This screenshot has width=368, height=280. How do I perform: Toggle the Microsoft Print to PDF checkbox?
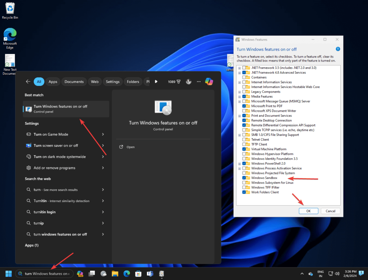[x=244, y=106]
